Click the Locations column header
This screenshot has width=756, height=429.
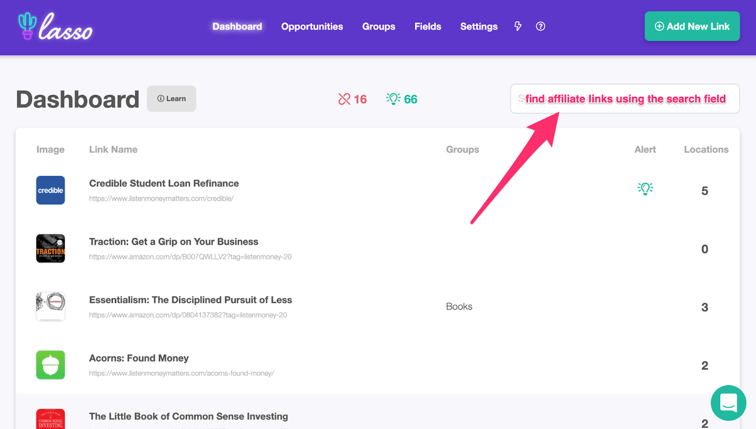(x=706, y=149)
